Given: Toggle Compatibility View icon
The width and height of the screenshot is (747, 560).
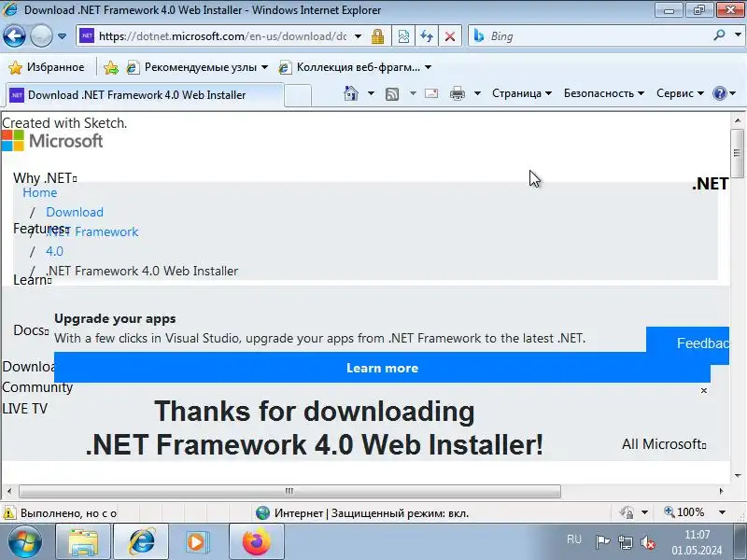Looking at the screenshot, I should tap(403, 36).
